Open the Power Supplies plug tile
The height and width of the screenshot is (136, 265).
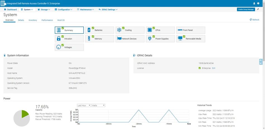tap(160, 39)
